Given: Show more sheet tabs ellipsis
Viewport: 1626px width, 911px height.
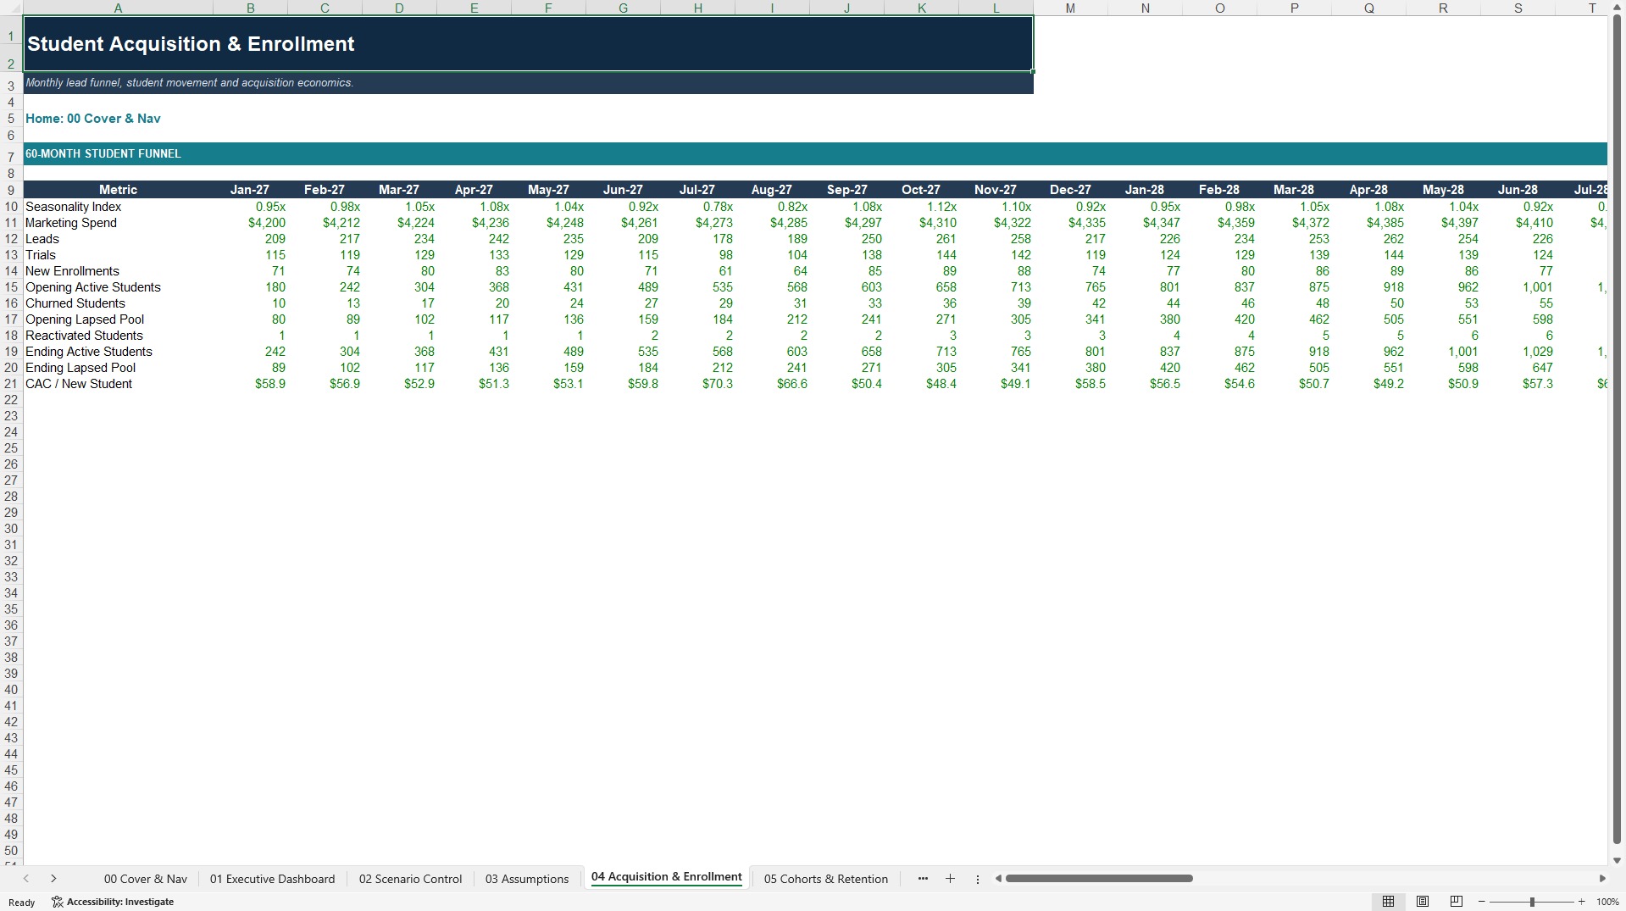Looking at the screenshot, I should (923, 879).
